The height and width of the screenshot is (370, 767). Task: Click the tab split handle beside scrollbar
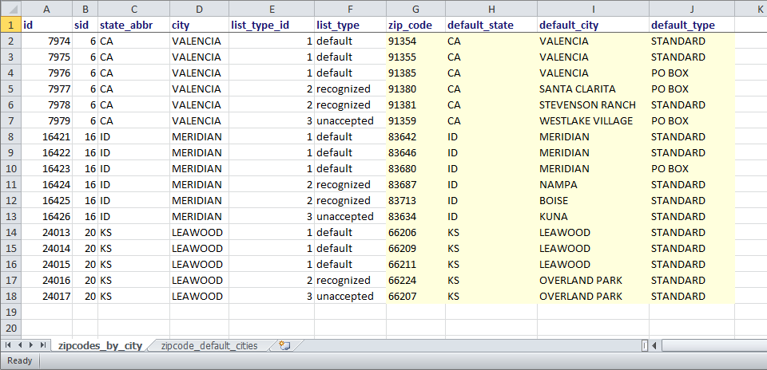644,345
